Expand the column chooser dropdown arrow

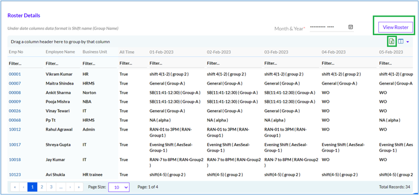(x=408, y=42)
